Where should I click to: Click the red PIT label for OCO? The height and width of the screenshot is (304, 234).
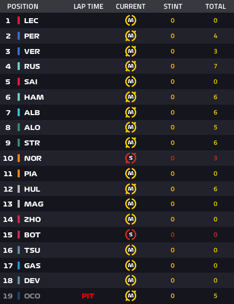click(x=88, y=296)
